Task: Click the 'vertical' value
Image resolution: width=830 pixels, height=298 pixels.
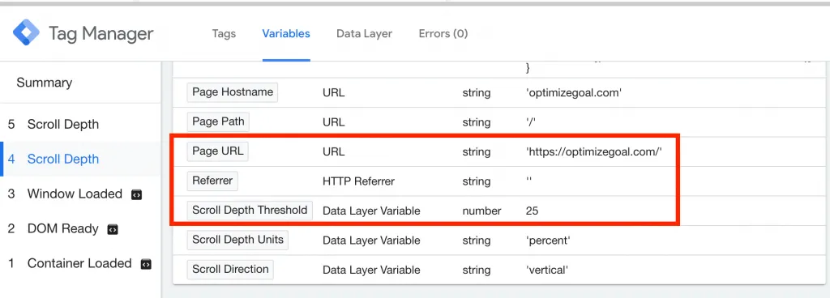Action: coord(547,270)
